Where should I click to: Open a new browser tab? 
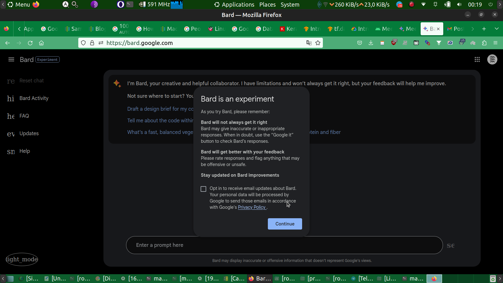point(484,29)
